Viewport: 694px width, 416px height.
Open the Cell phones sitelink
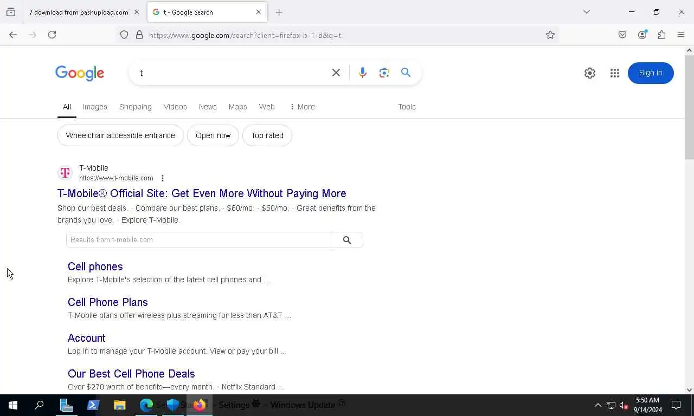(95, 266)
